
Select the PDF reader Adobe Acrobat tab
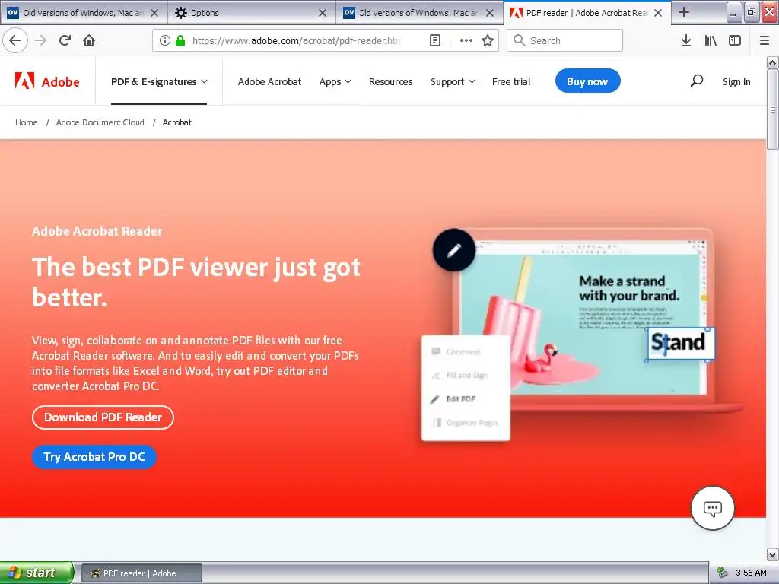coord(587,13)
